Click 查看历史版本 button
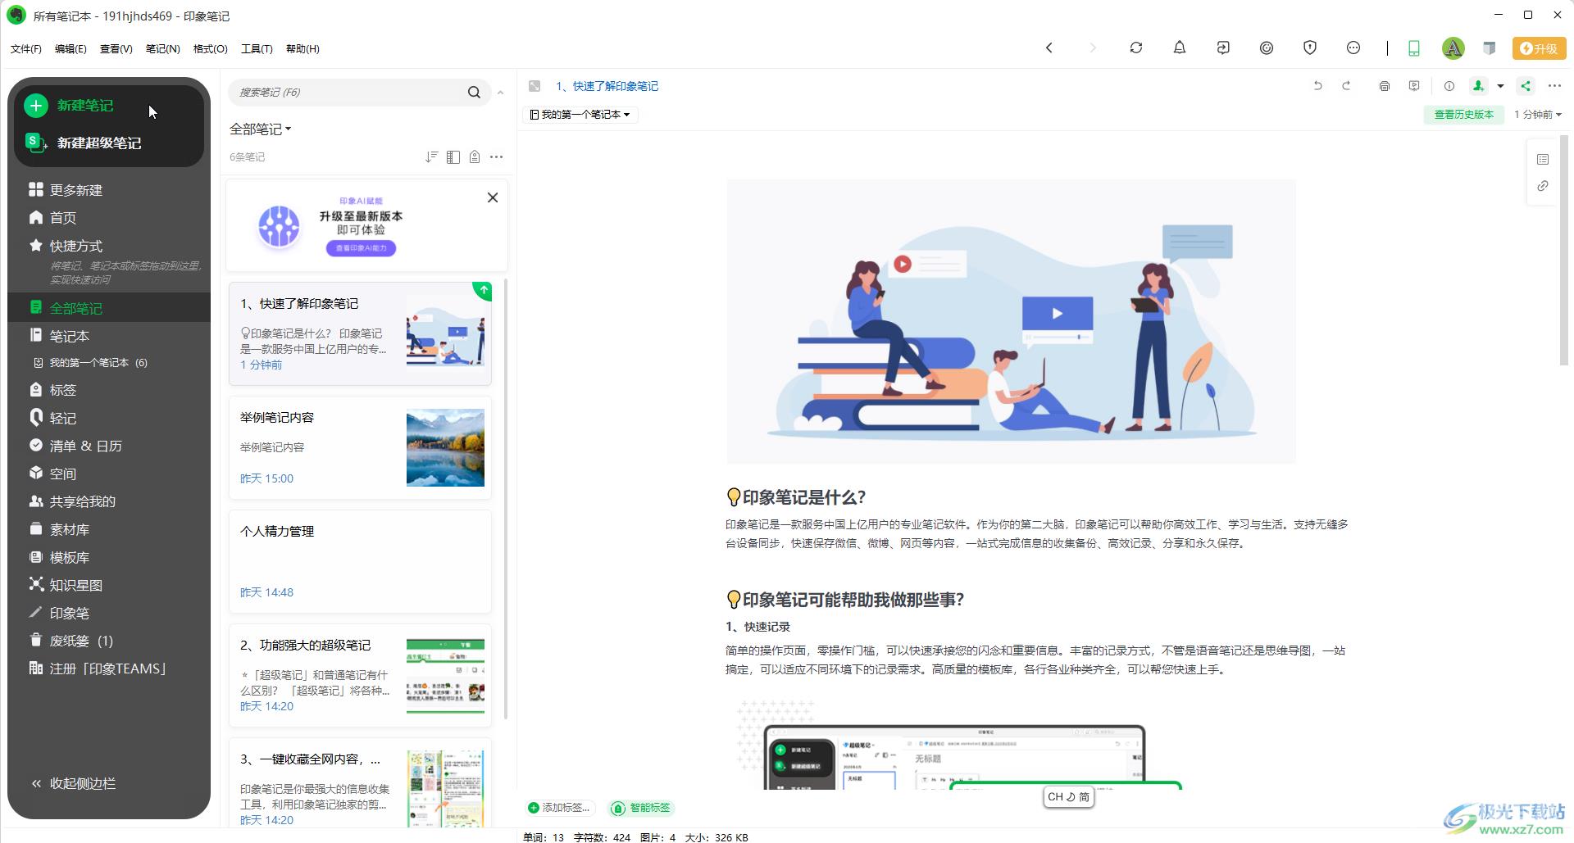Image resolution: width=1574 pixels, height=843 pixels. [x=1463, y=115]
